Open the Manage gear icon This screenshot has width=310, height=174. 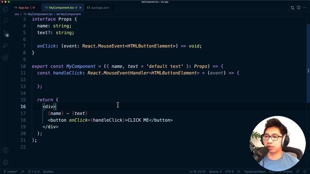5,162
